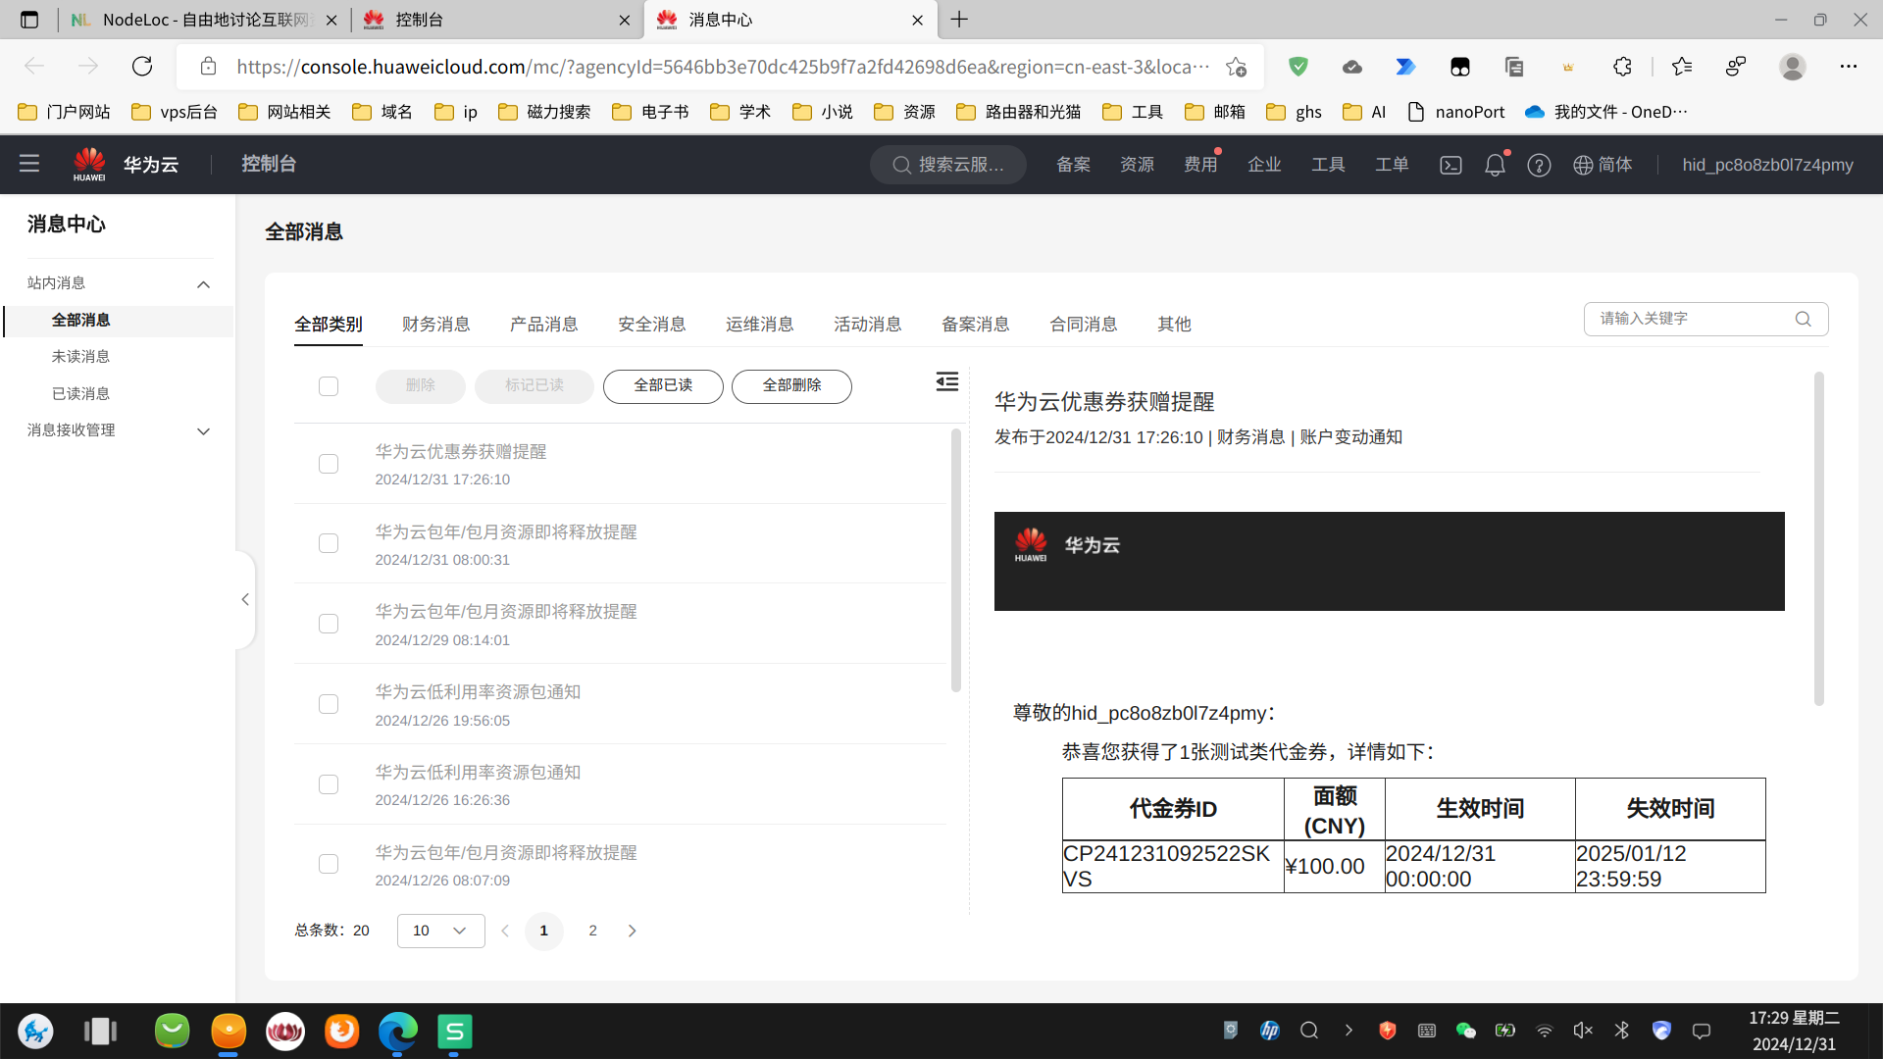1883x1059 pixels.
Task: Click the 全部已读 button
Action: 663,386
